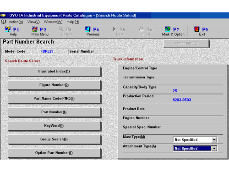Click the Engine Number label
The height and width of the screenshot is (172, 229).
136,118
